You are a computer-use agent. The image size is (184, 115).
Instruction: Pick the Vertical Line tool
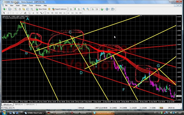13,13
